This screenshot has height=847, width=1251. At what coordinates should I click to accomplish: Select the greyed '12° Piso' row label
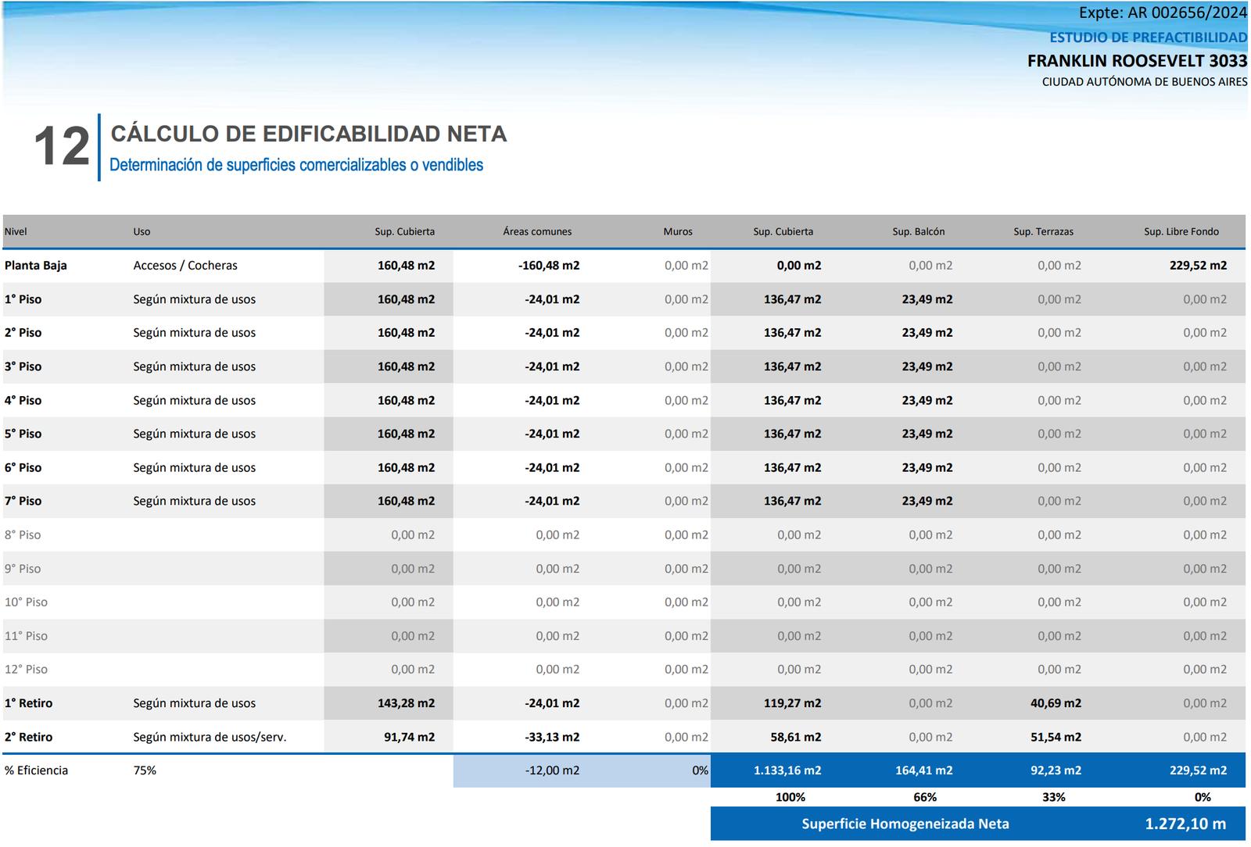click(x=26, y=670)
